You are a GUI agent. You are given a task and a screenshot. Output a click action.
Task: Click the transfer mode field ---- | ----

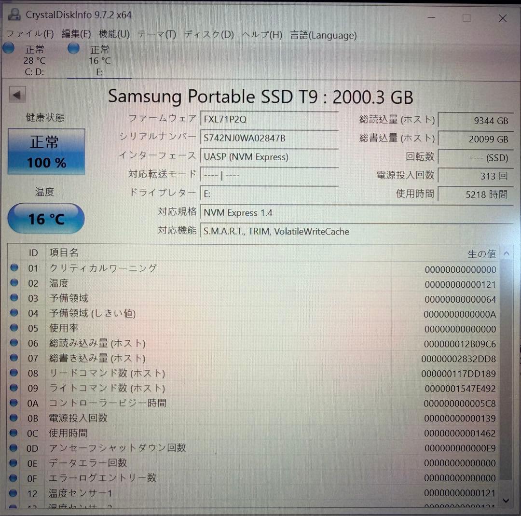tap(270, 175)
